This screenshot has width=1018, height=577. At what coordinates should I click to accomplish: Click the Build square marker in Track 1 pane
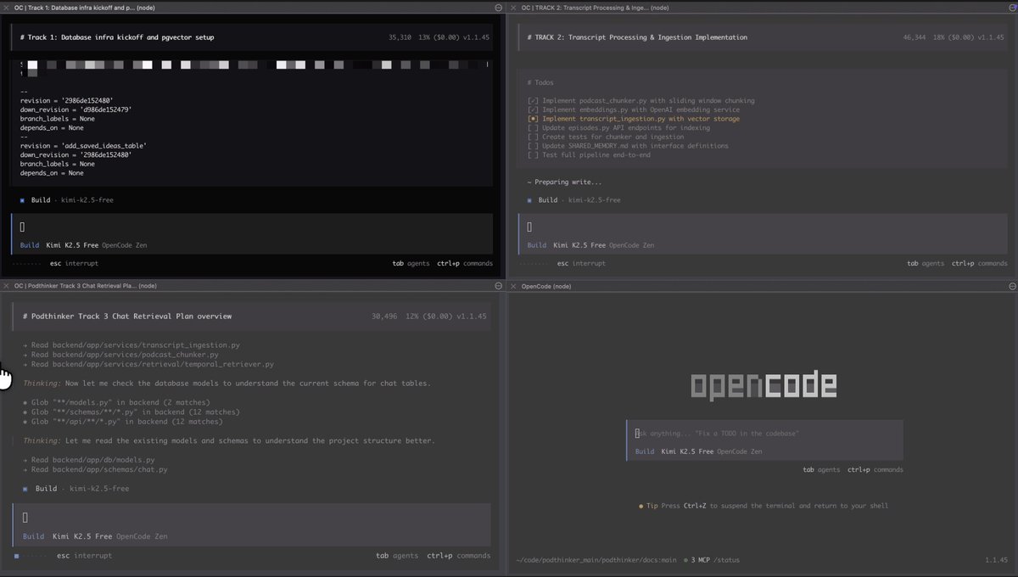(23, 200)
